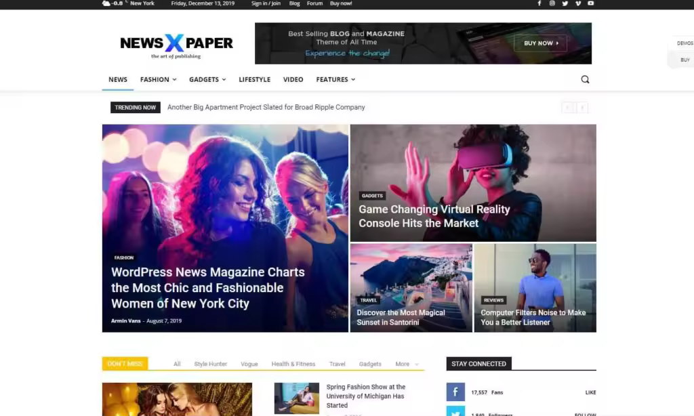694x416 pixels.
Task: Click Sign in / Join link
Action: coord(266,3)
